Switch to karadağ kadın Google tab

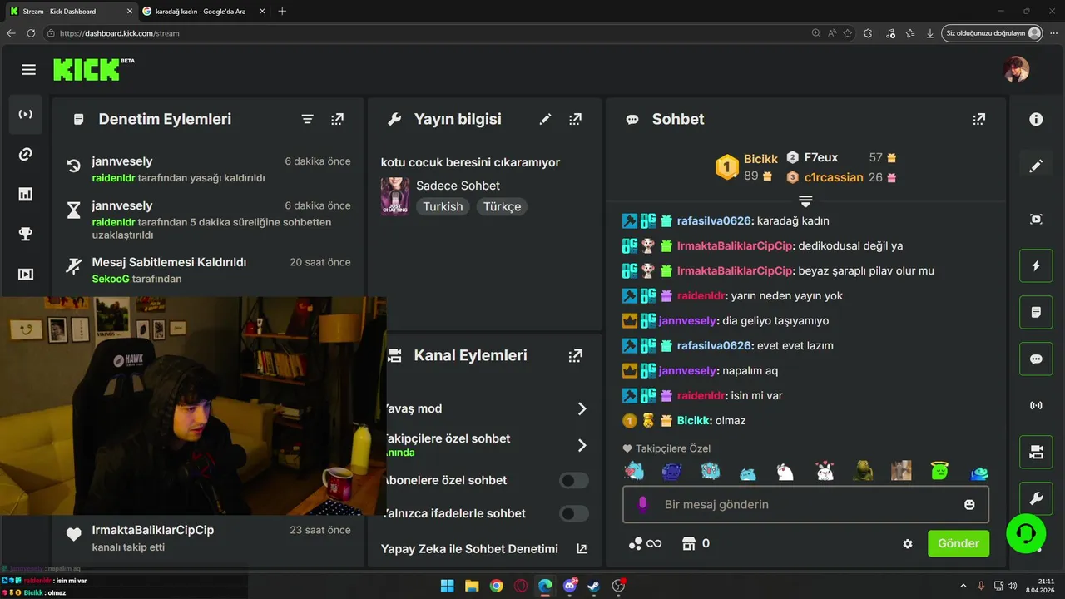click(200, 11)
